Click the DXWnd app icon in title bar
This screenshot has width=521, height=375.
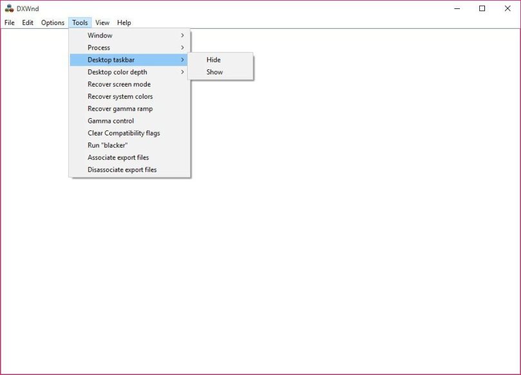click(x=9, y=8)
